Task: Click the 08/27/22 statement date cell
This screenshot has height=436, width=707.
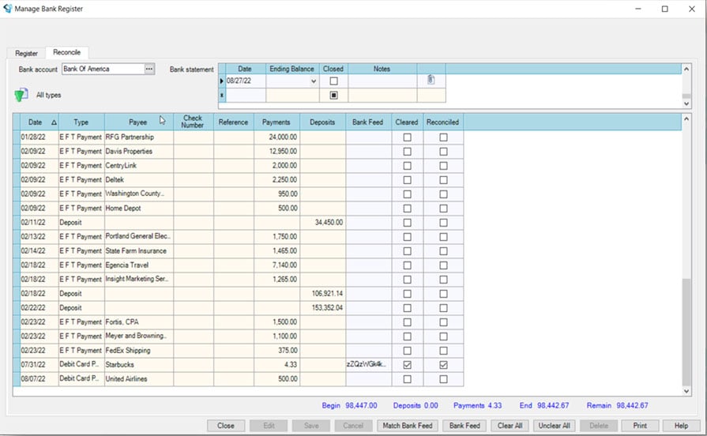Action: (246, 81)
